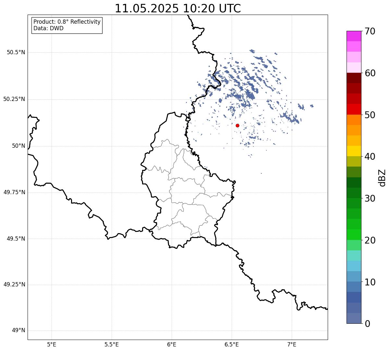Click the red radar site marker

pyautogui.click(x=238, y=125)
